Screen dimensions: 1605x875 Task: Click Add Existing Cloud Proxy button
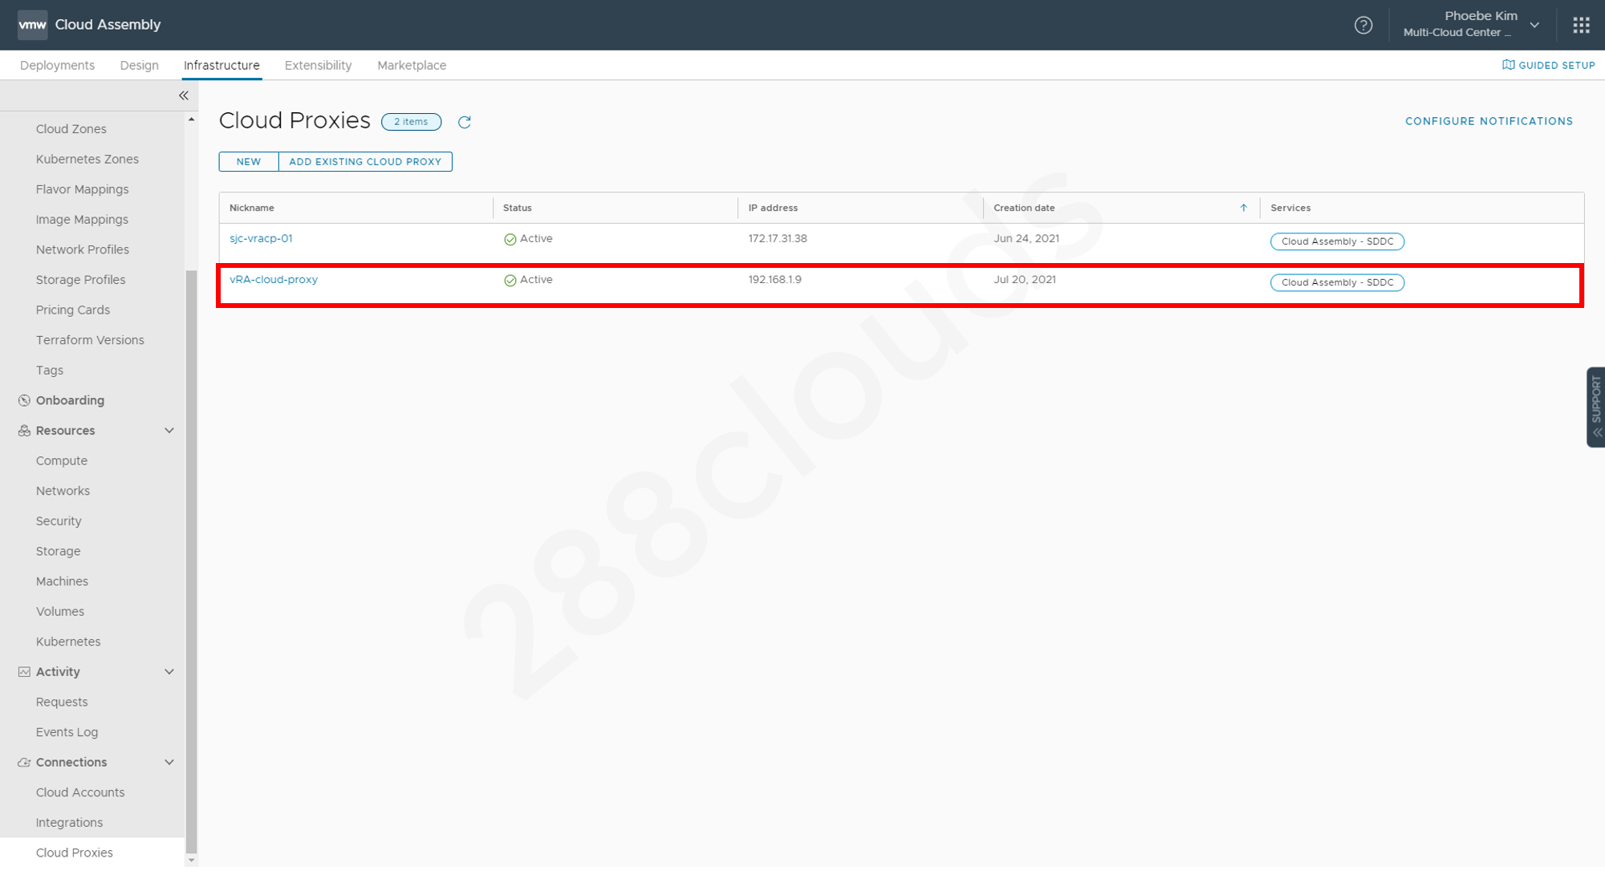point(365,161)
